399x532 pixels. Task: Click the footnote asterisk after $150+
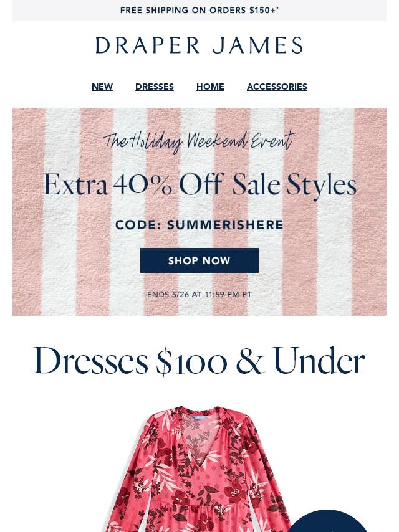click(x=278, y=8)
